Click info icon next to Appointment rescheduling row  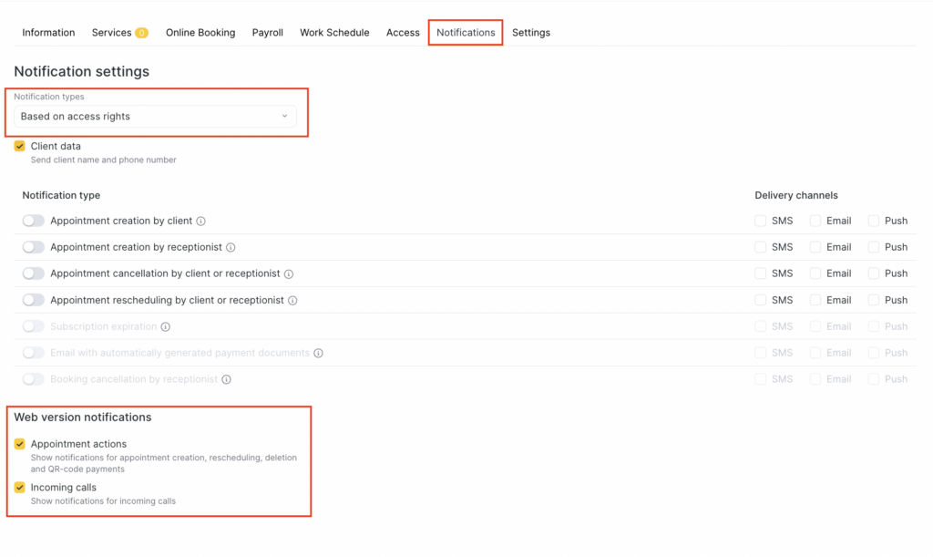[x=292, y=301]
